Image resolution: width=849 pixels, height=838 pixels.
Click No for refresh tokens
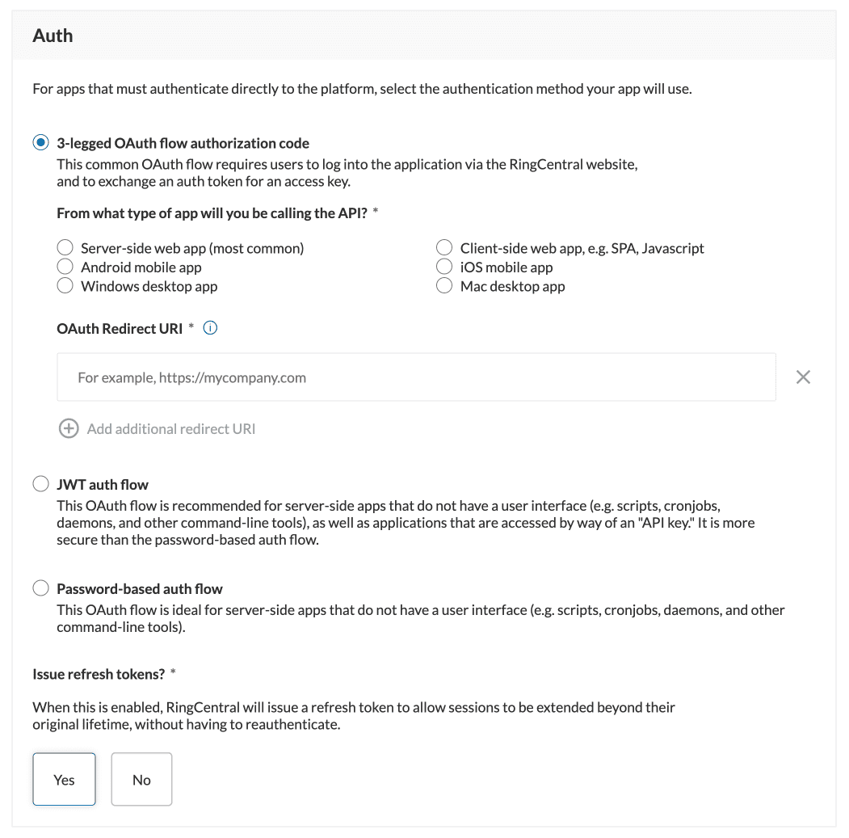141,780
